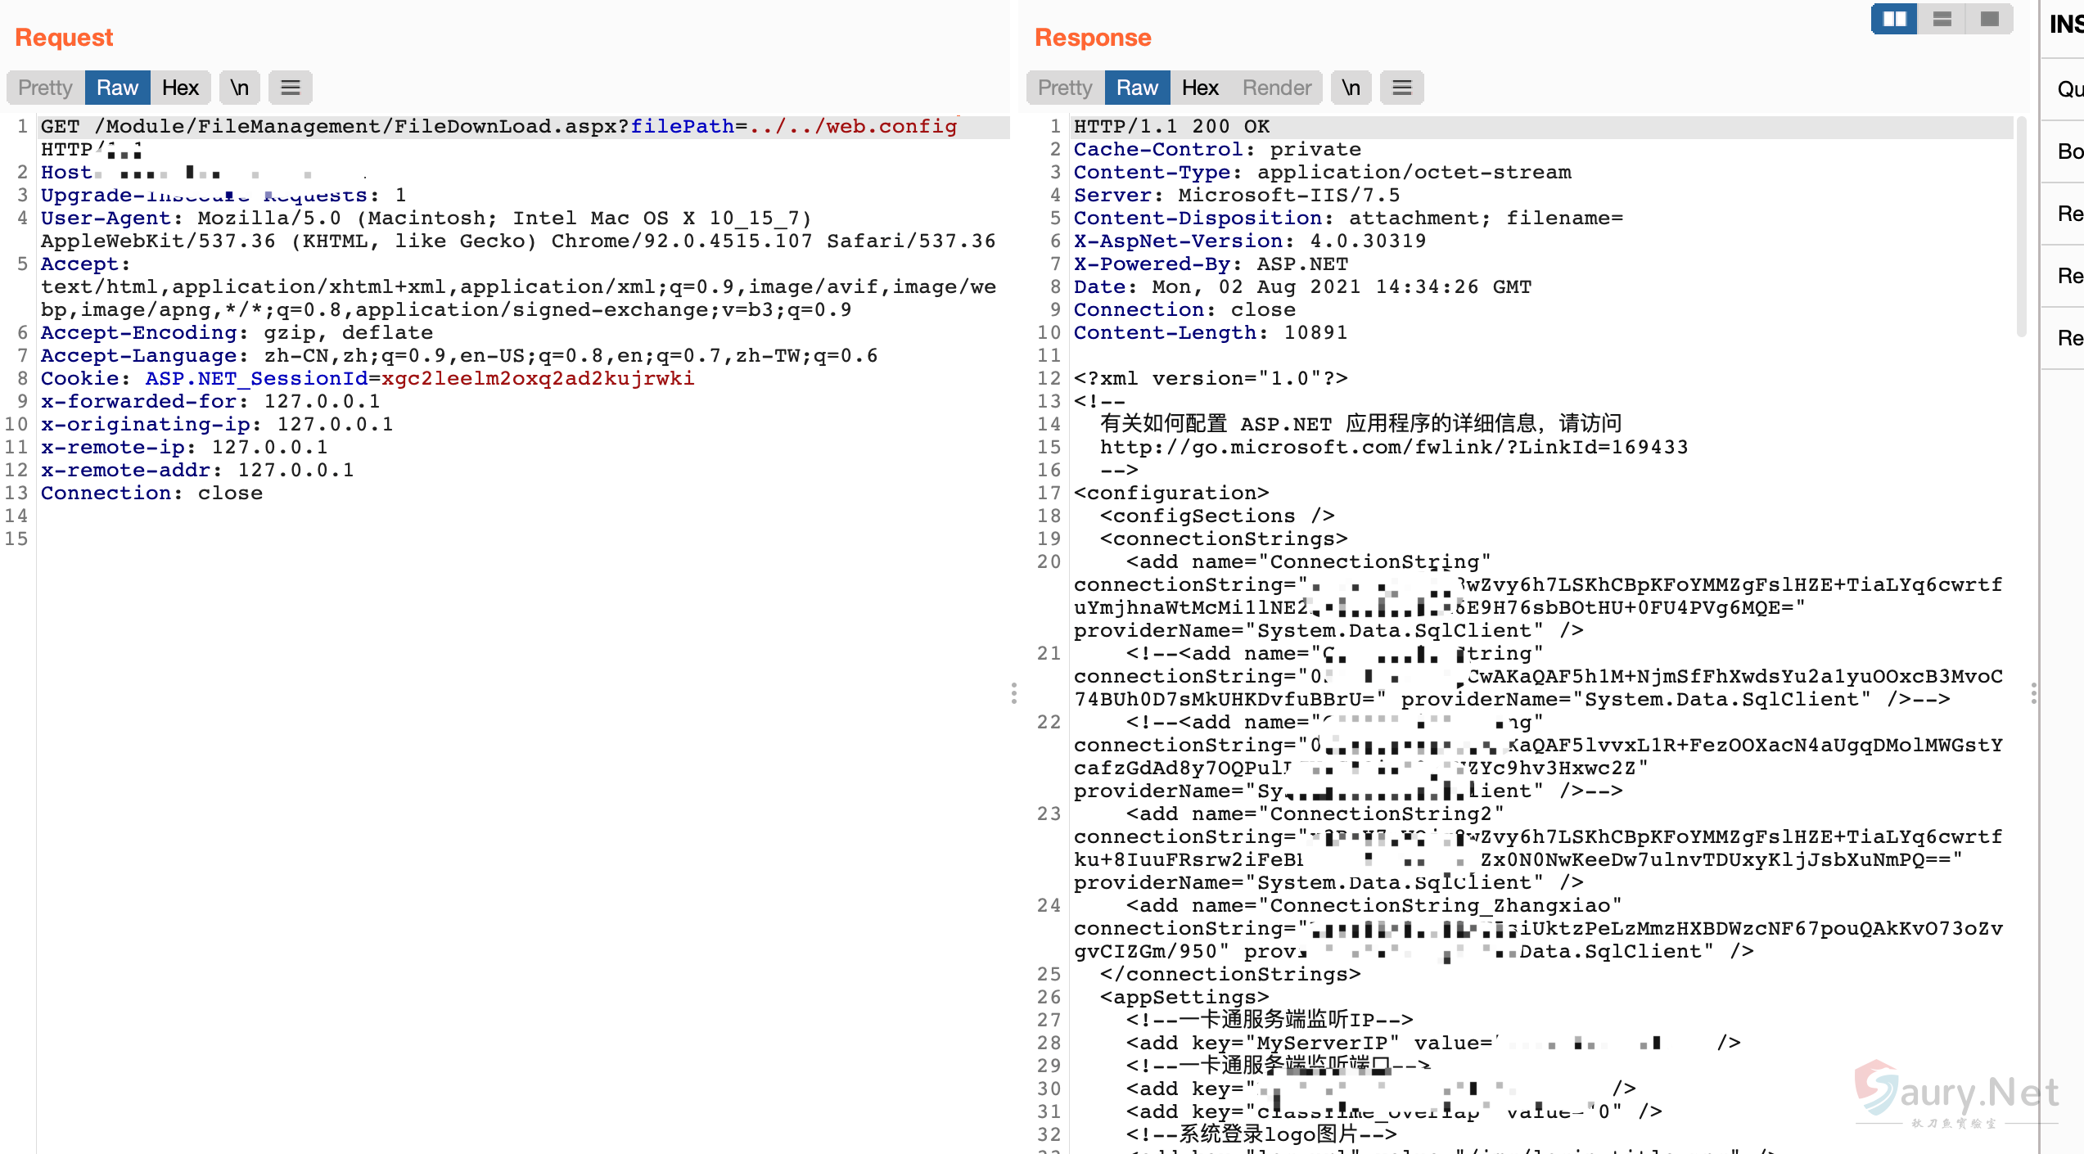Select side-by-side split layout icon

coord(1894,19)
